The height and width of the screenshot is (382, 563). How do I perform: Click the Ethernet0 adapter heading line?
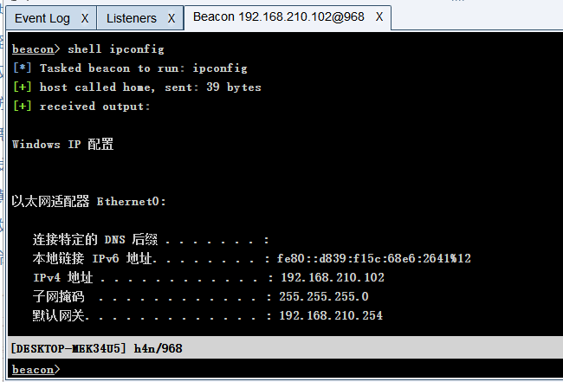coord(89,202)
